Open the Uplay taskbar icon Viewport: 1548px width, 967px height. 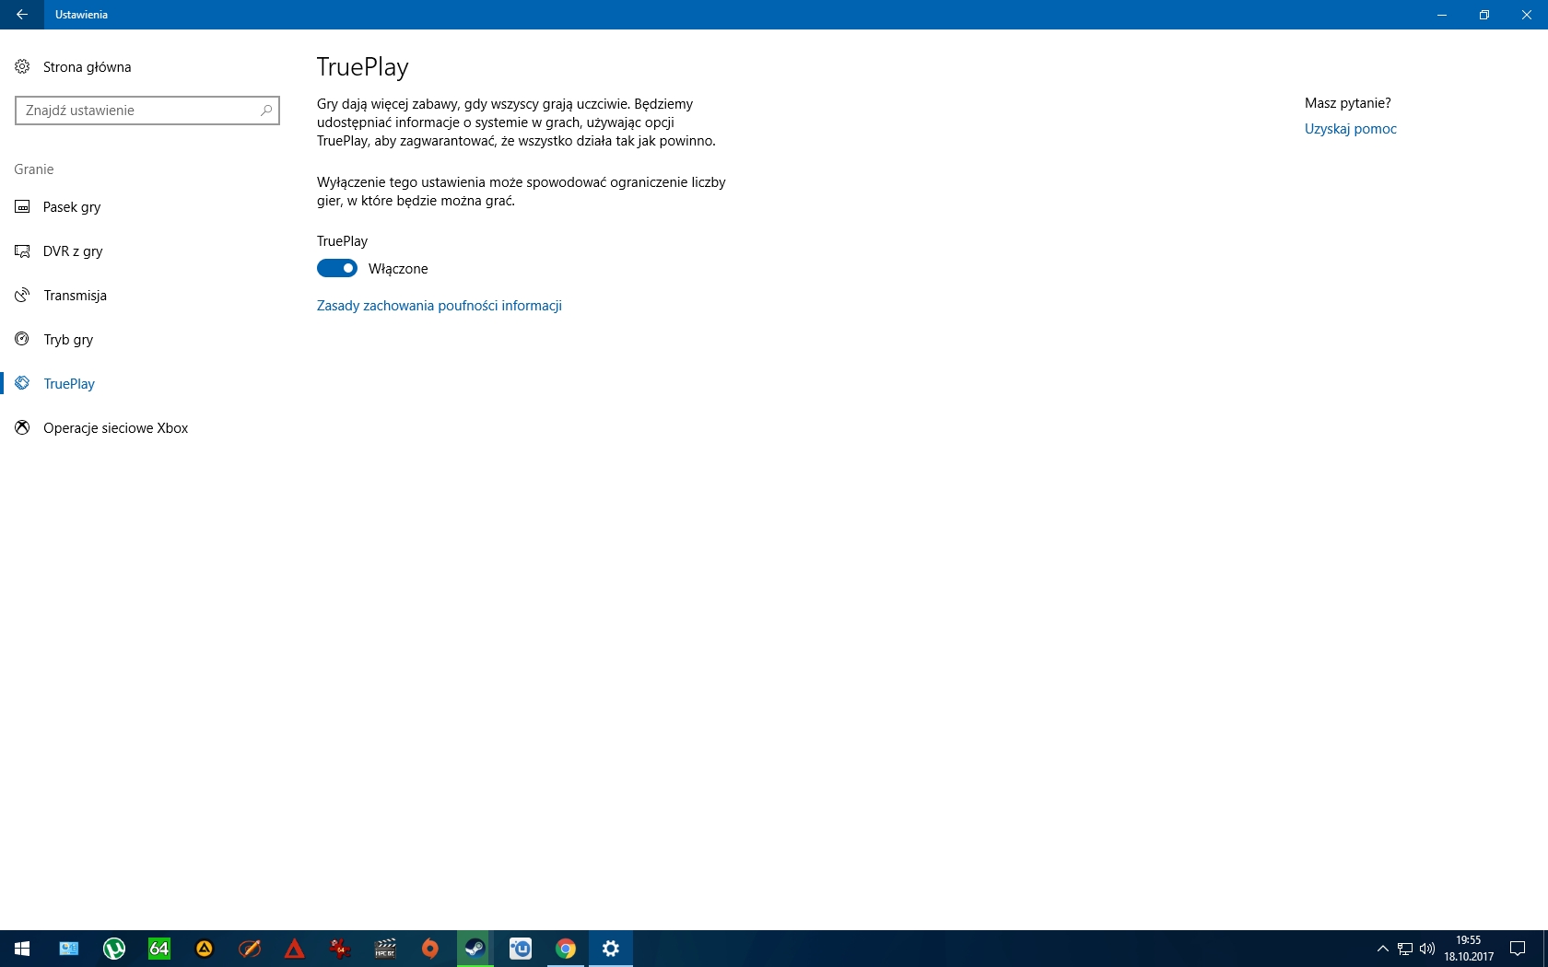(521, 949)
